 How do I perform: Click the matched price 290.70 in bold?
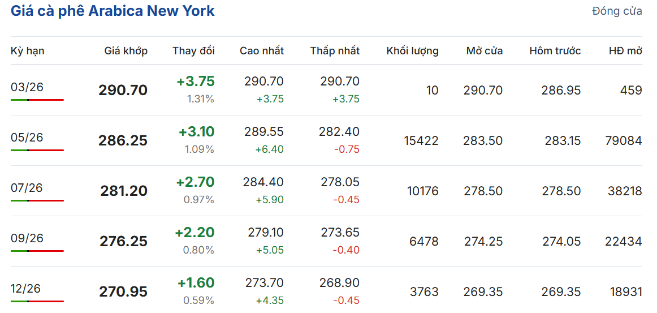[123, 90]
